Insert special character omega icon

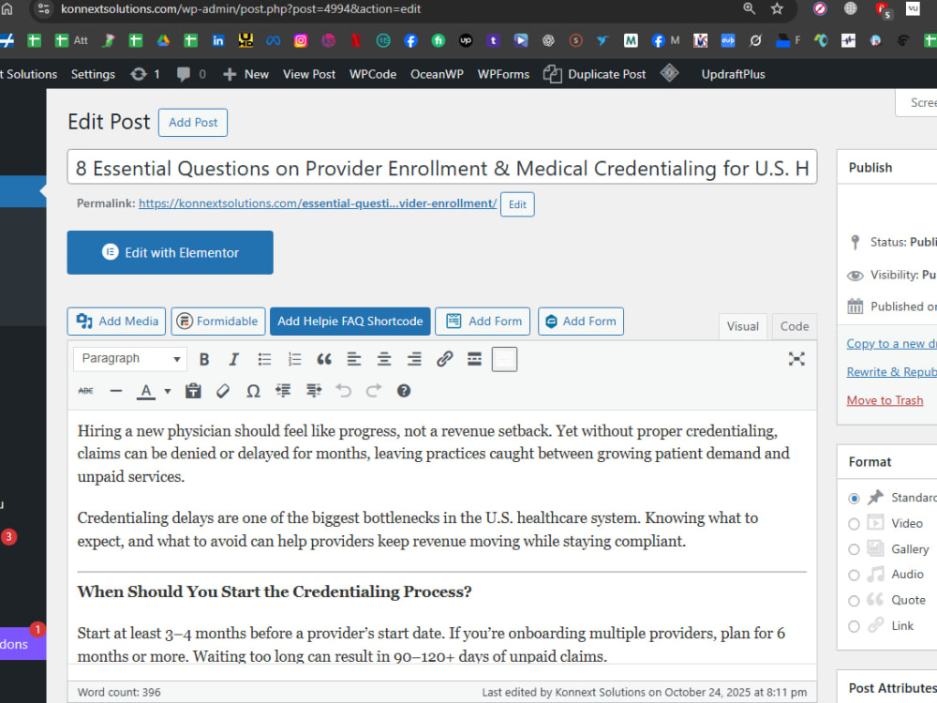(253, 391)
